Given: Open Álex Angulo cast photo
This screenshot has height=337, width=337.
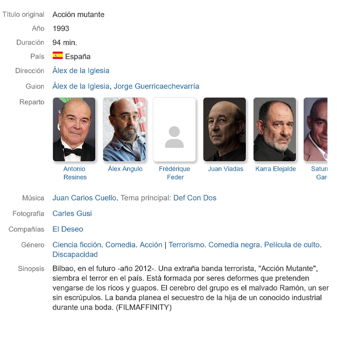Looking at the screenshot, I should pos(124,130).
